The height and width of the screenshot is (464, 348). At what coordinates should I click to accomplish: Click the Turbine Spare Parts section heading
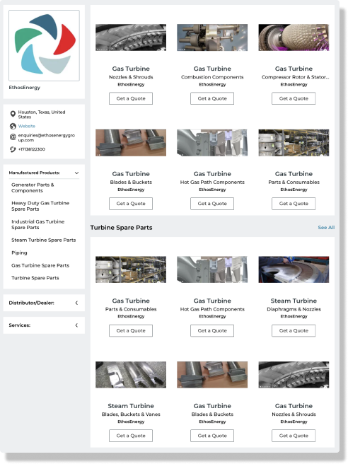point(122,228)
